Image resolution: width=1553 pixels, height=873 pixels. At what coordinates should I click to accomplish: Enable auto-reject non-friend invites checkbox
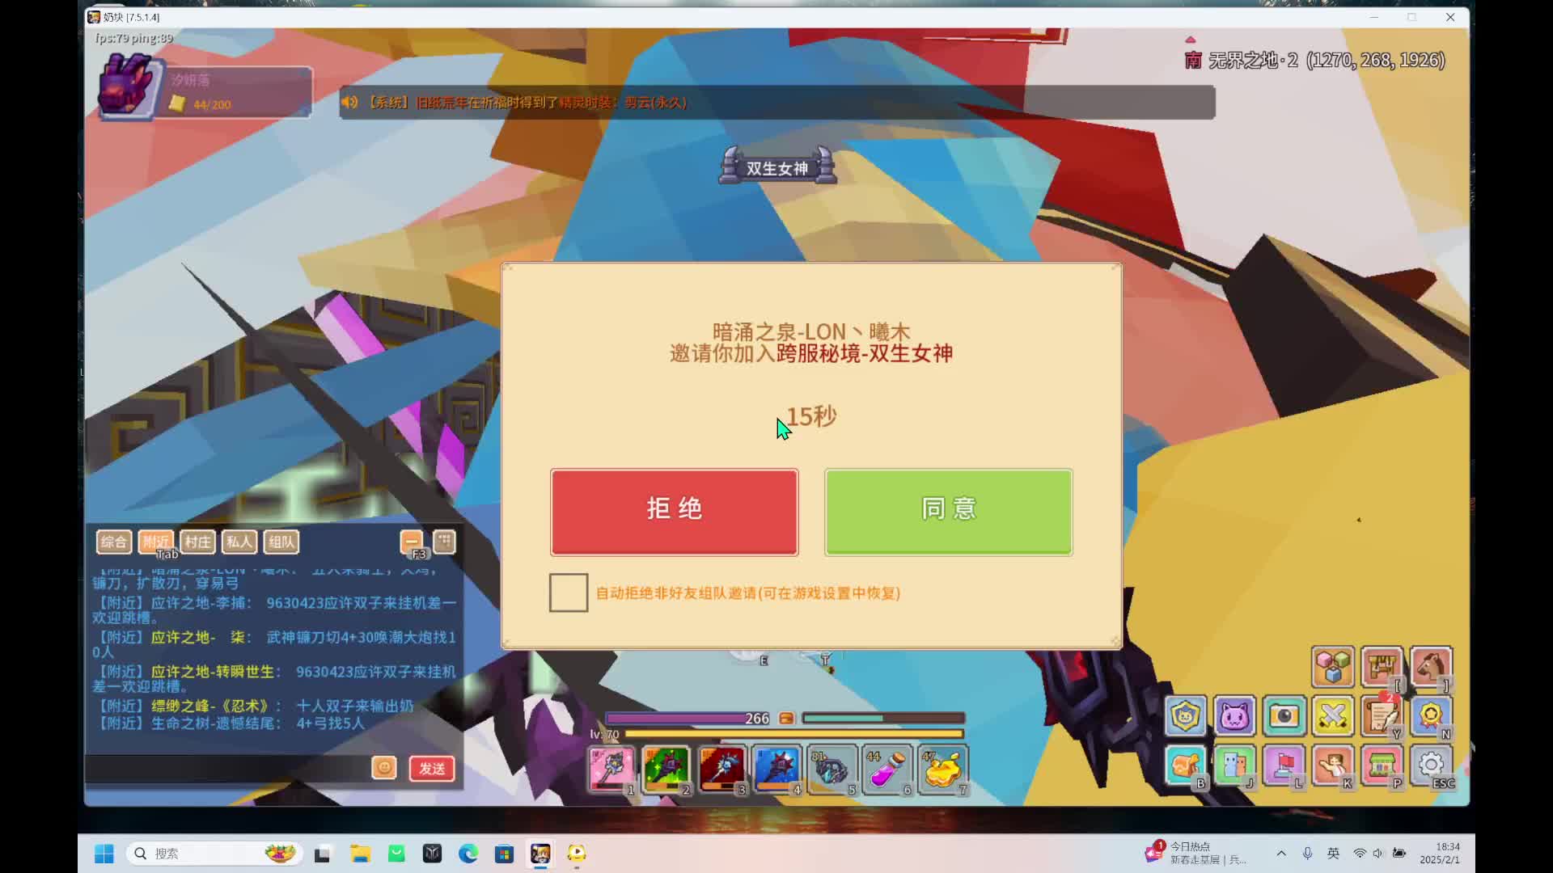point(568,593)
